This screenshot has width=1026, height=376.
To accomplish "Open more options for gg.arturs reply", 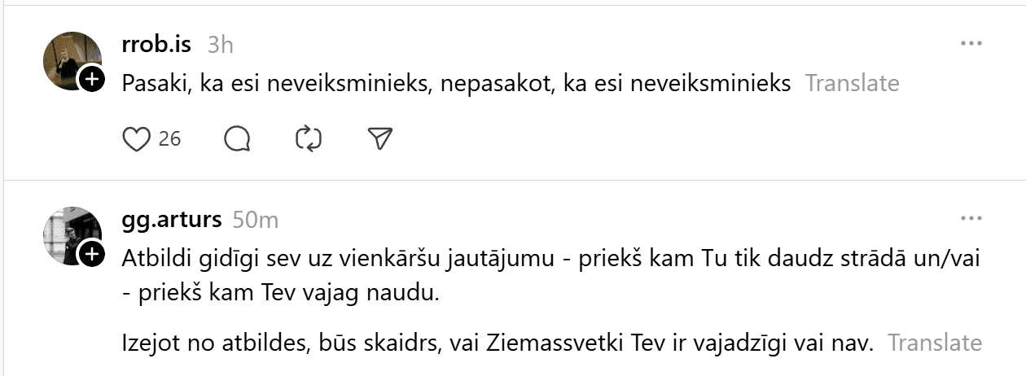I will click(x=971, y=218).
